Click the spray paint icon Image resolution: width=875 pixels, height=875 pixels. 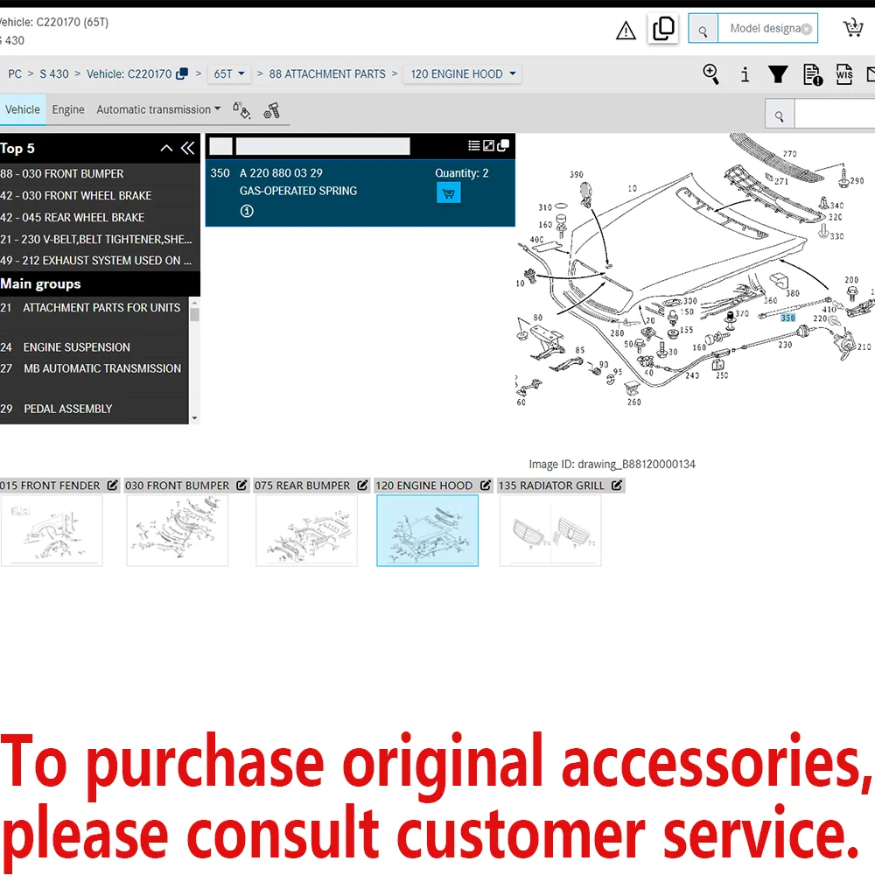point(241,110)
